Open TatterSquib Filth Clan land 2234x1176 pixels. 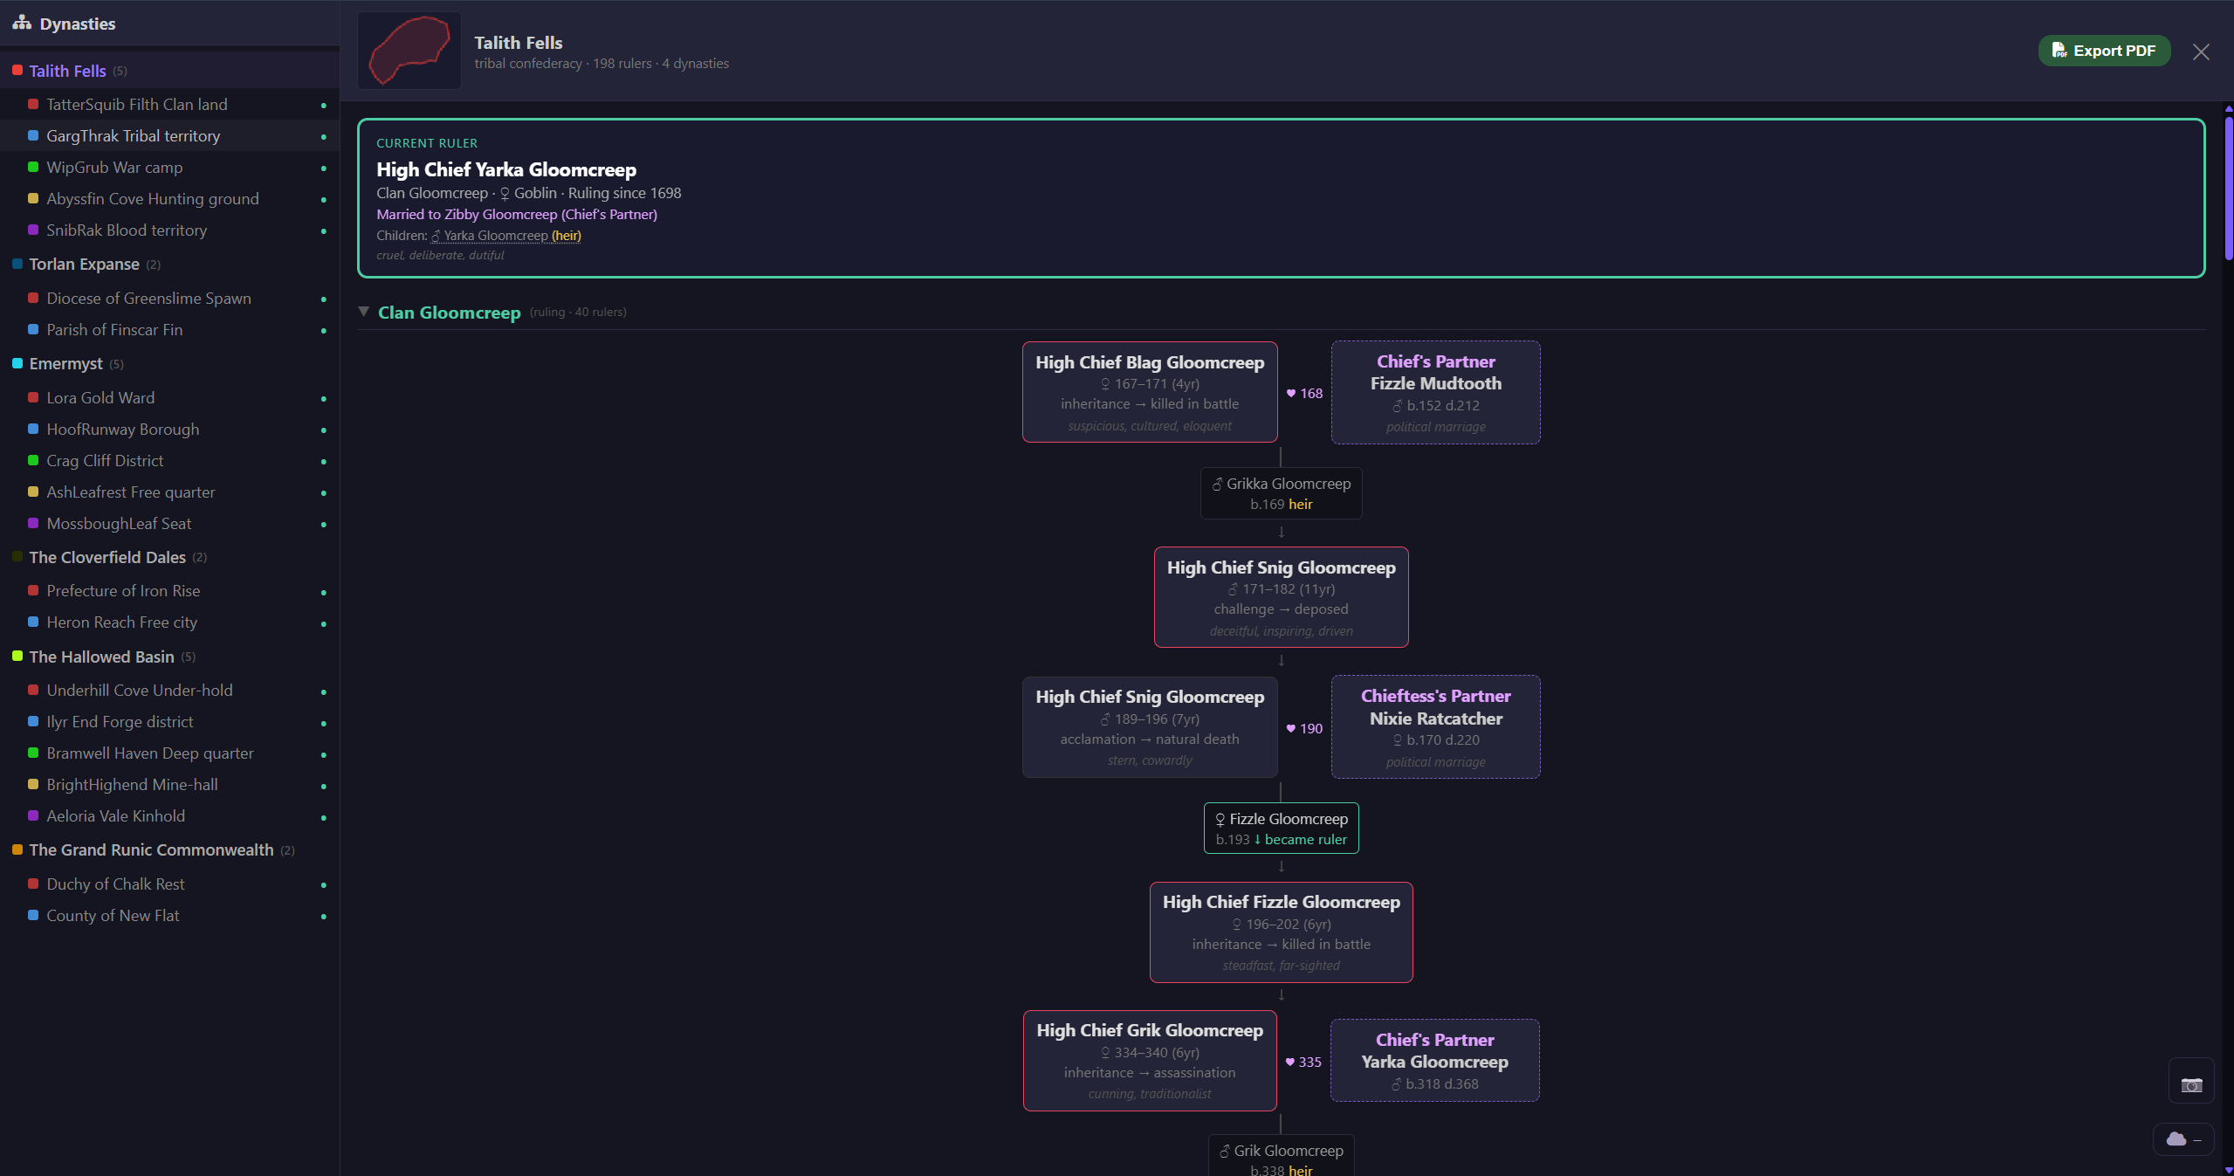[169, 104]
